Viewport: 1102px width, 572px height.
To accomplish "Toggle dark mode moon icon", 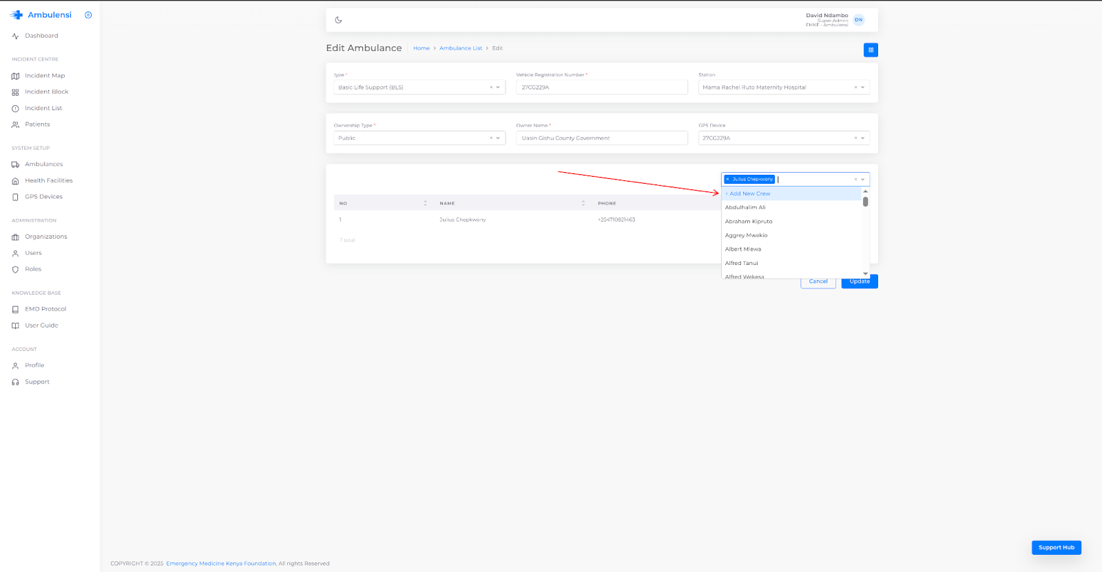I will 338,20.
